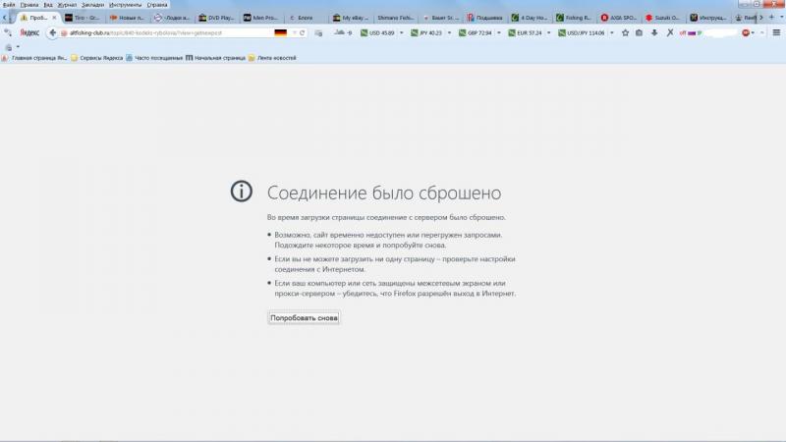Open the Инструменты menu
786x442 pixels.
[126, 5]
